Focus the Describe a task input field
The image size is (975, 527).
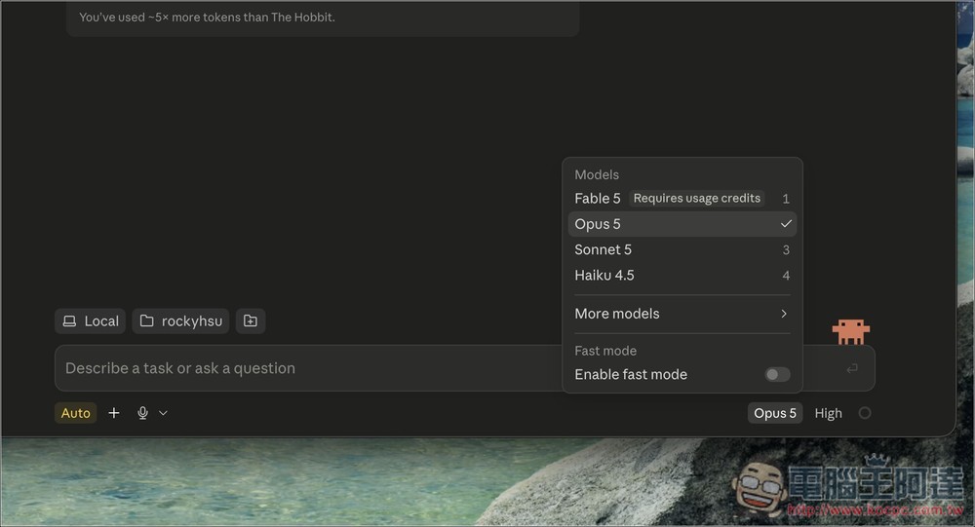pos(308,368)
